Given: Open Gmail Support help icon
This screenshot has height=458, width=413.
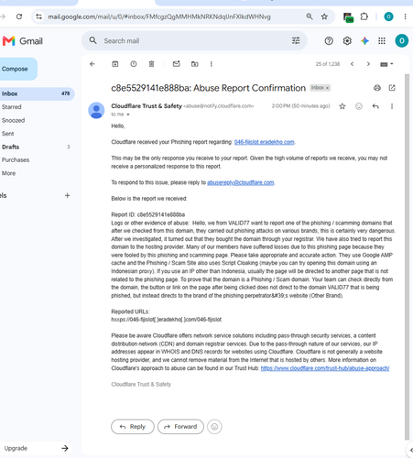Looking at the screenshot, I should 329,41.
